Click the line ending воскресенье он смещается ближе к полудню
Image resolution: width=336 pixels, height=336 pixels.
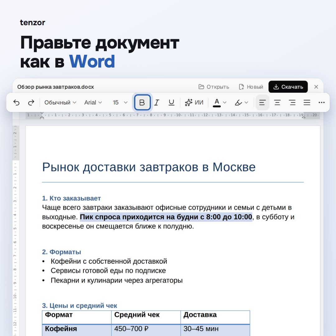coord(118,226)
